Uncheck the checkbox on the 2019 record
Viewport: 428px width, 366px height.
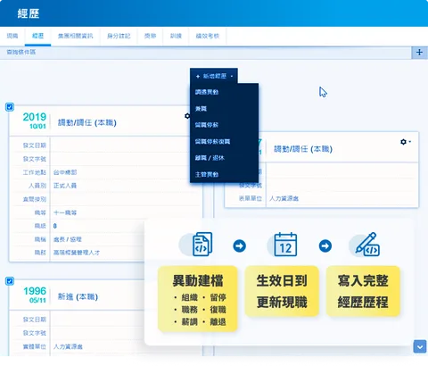[10, 107]
